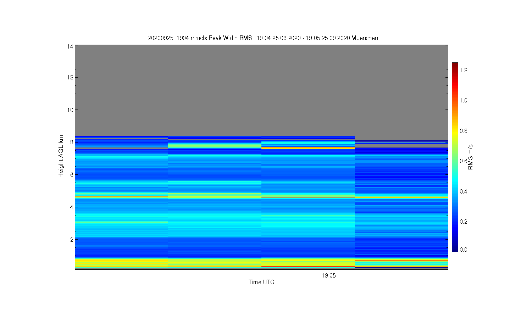Click the 'Height AGL km' y-axis label
The width and height of the screenshot is (532, 319).
[x=61, y=156]
